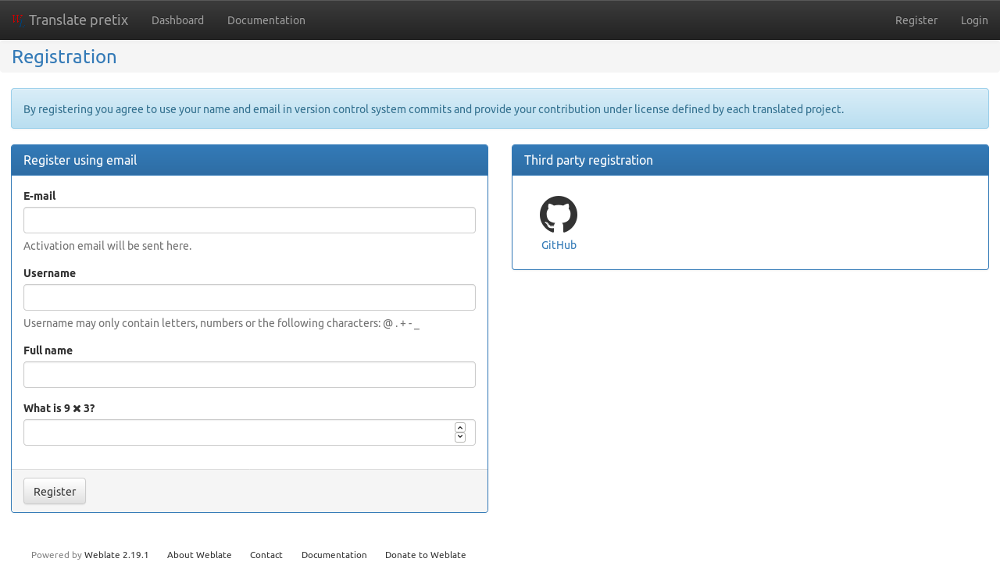The image size is (1000, 562).
Task: Click the Donate to Weblate link
Action: click(x=425, y=555)
